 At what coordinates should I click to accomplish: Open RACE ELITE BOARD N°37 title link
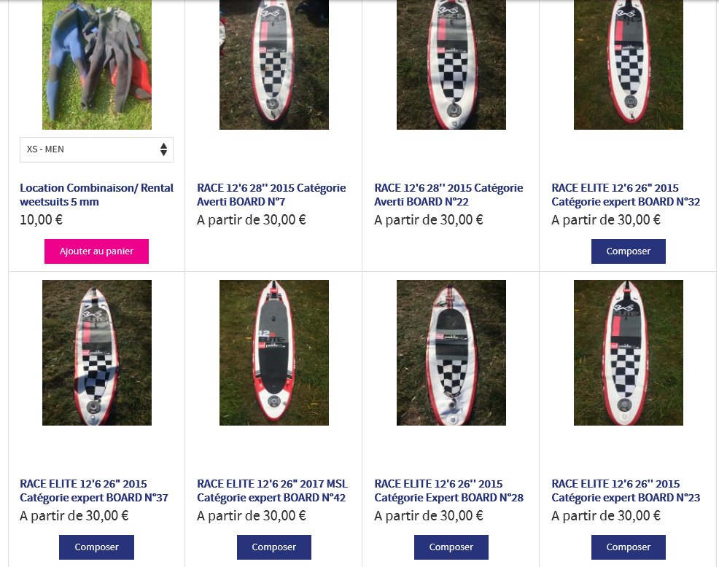(x=94, y=491)
